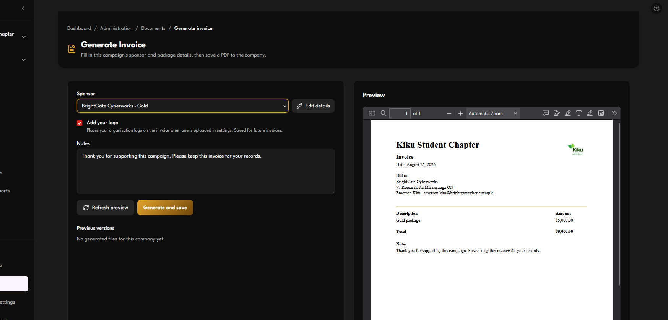Click the 'Previous versions' heading
Screen dimensions: 668x320
tap(96, 228)
